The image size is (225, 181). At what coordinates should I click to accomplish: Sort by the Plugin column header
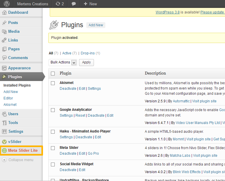coord(66,73)
